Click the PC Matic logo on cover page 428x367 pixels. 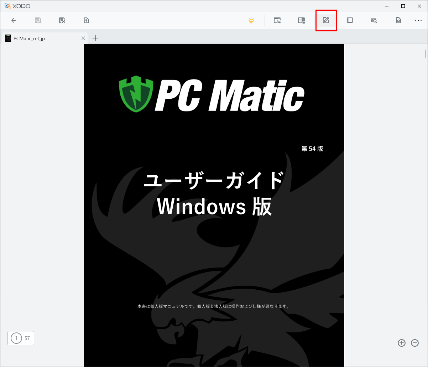212,94
